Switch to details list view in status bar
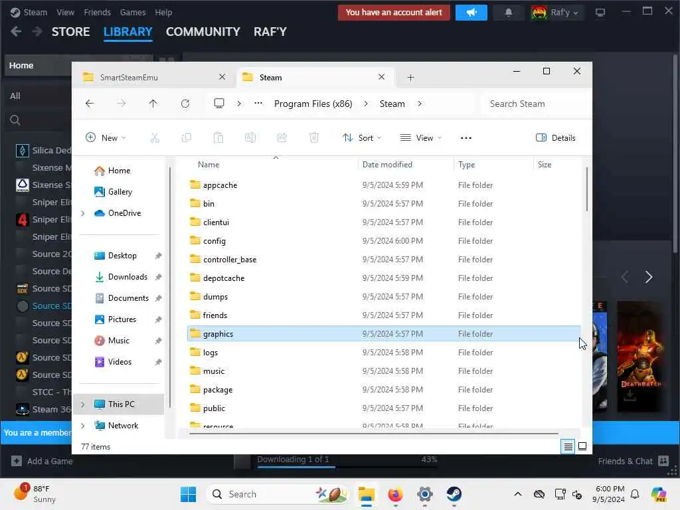This screenshot has height=510, width=680. [568, 446]
